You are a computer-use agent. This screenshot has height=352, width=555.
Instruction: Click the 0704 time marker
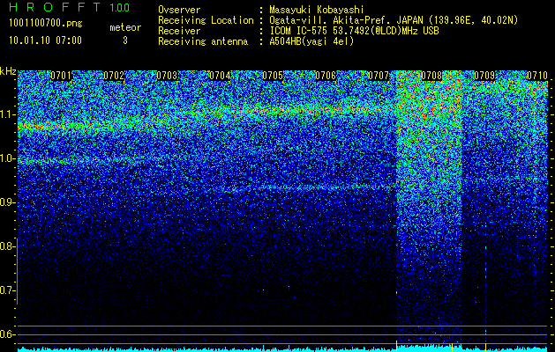[220, 76]
